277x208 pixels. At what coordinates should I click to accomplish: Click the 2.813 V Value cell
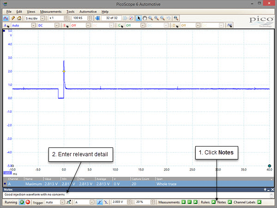[x=51, y=184]
